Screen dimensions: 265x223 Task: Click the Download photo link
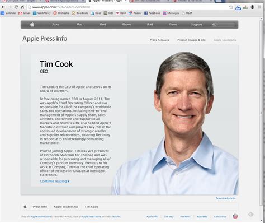tap(226, 198)
